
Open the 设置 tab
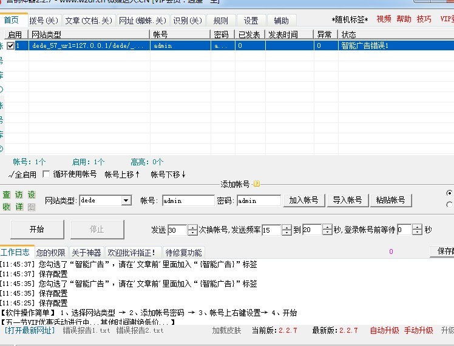[x=251, y=21]
